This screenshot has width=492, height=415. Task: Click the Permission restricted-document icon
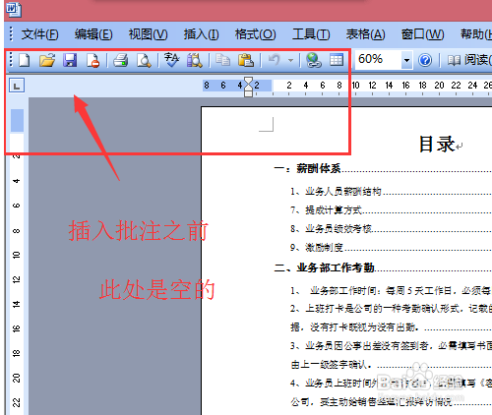tap(92, 60)
